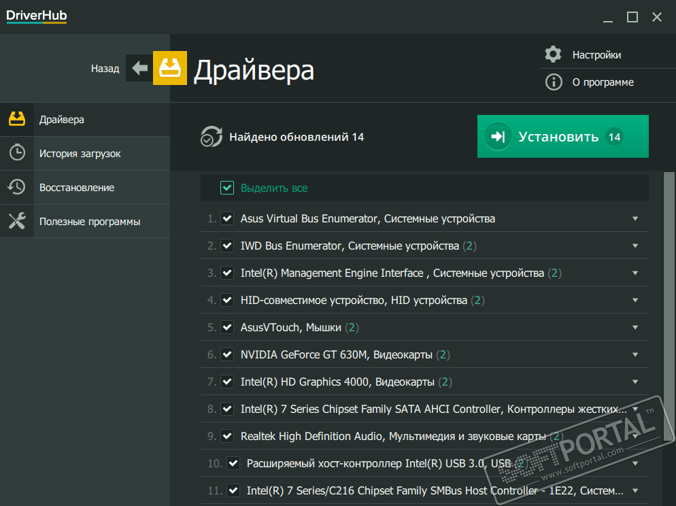Click the 14 count badge on Установить

tap(614, 137)
